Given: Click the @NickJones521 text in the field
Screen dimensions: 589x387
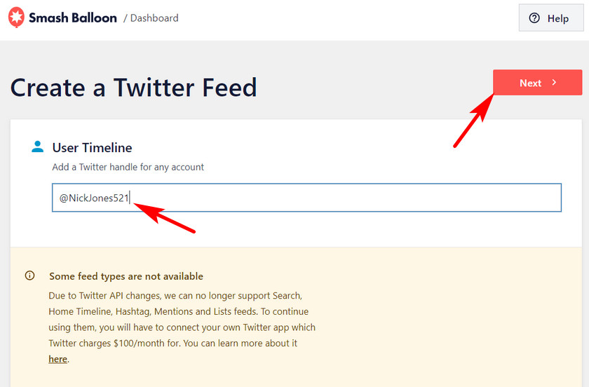Looking at the screenshot, I should [94, 198].
